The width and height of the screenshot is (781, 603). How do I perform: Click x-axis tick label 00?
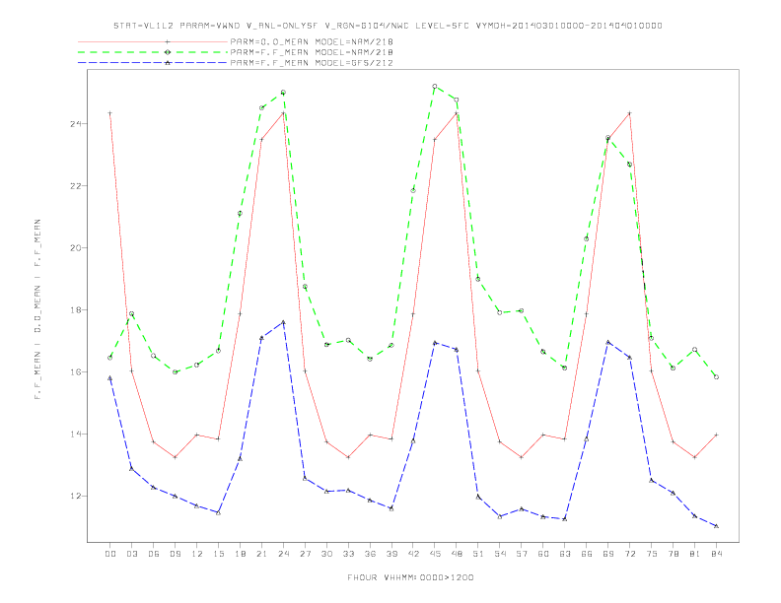click(110, 554)
